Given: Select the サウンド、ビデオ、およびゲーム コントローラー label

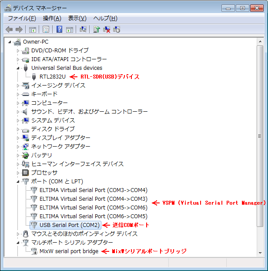Looking at the screenshot, I should coord(89,112).
